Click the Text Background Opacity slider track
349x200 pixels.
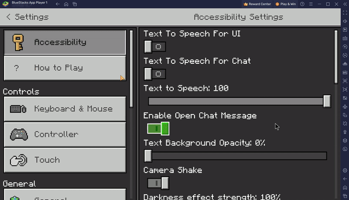pos(238,156)
